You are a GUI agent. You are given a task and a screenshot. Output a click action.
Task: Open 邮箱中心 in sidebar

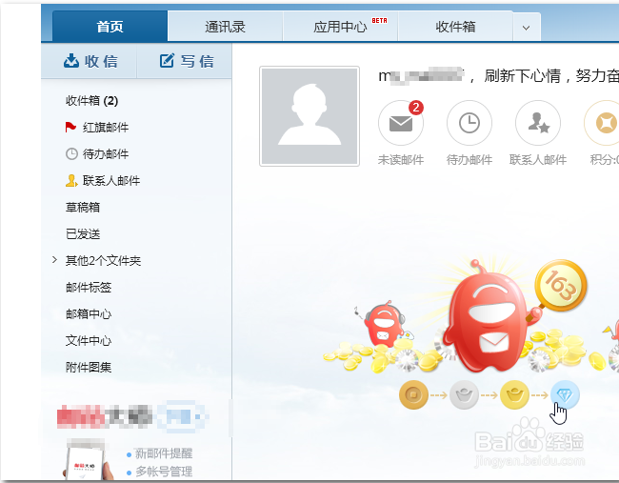(89, 313)
